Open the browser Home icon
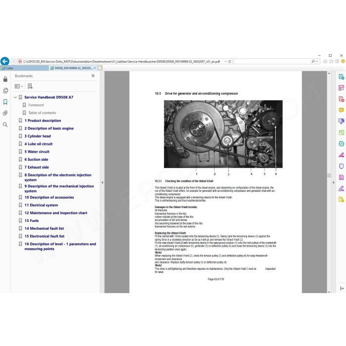 point(325,61)
